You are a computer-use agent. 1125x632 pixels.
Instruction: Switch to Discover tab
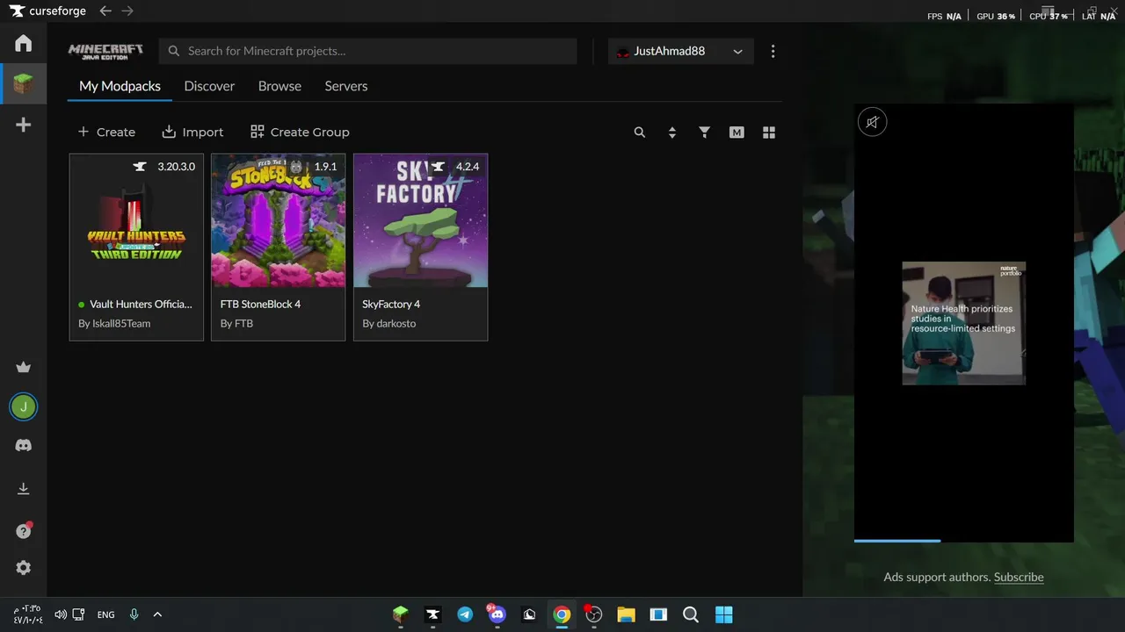(209, 86)
